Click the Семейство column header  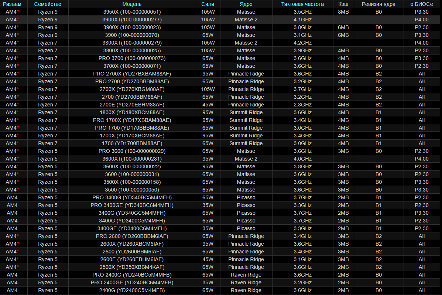(48, 4)
